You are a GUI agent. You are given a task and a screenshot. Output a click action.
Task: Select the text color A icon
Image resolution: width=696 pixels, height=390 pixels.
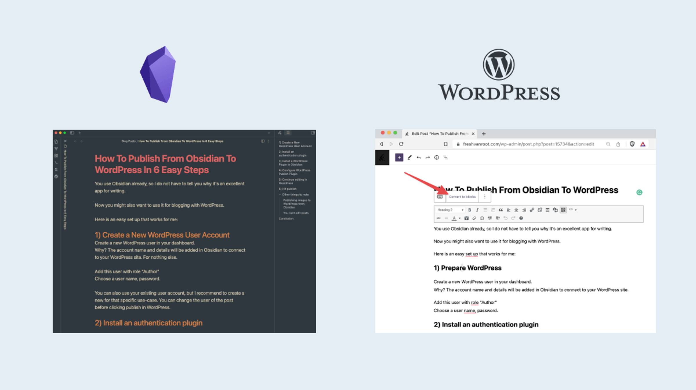[x=454, y=218]
